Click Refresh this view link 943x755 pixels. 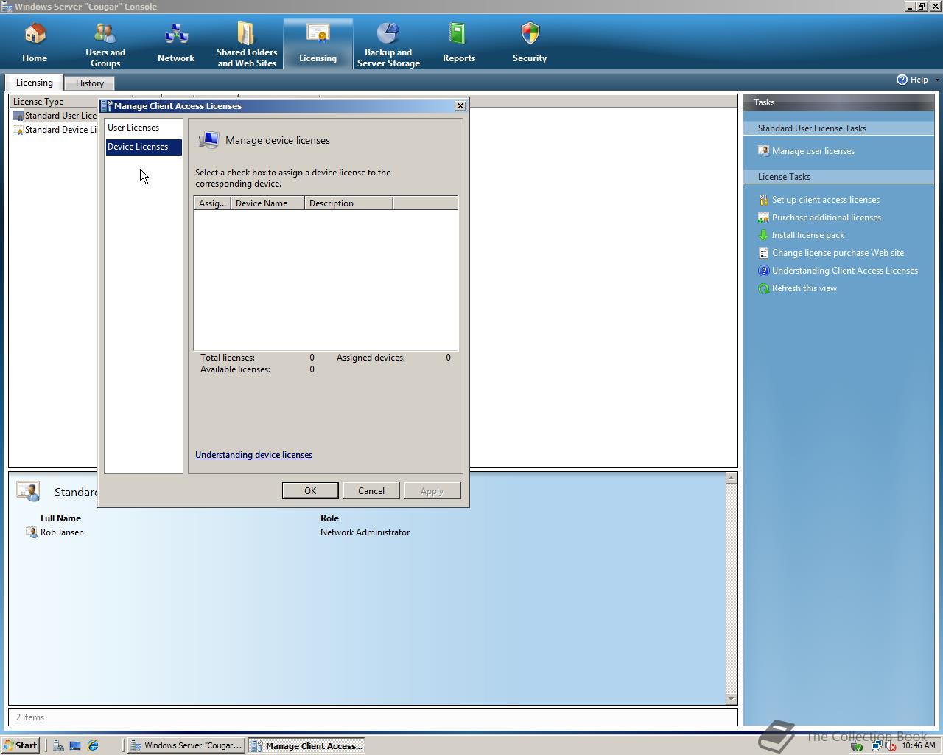[x=804, y=288]
